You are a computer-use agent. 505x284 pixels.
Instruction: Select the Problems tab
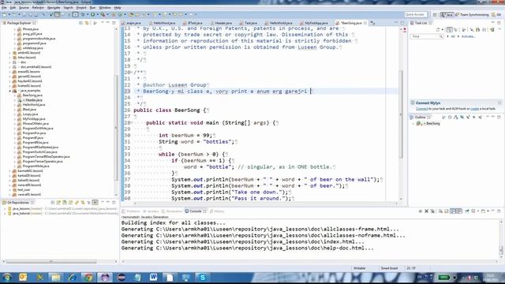click(x=131, y=211)
